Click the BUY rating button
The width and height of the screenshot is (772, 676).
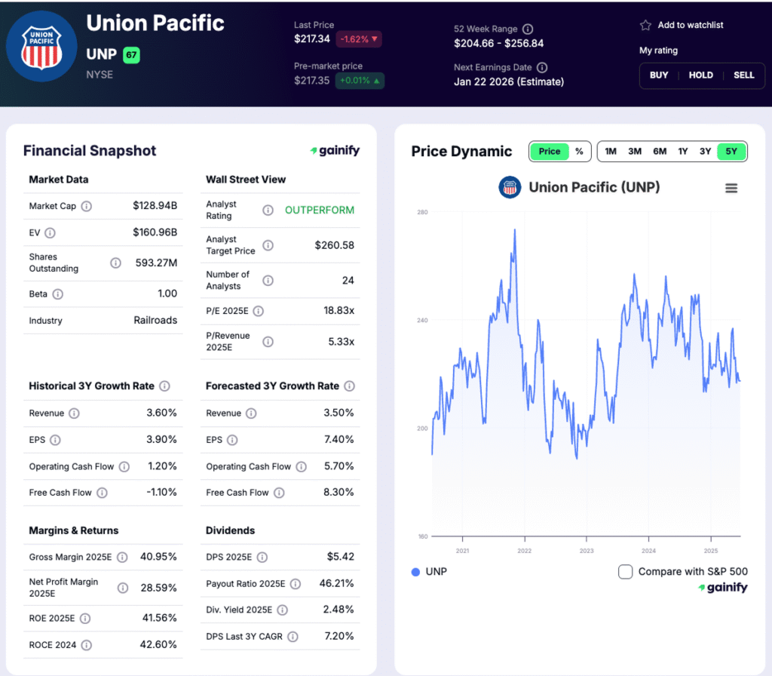pos(659,75)
